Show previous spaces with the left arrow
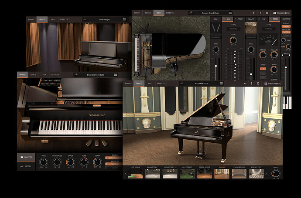 pos(126,174)
